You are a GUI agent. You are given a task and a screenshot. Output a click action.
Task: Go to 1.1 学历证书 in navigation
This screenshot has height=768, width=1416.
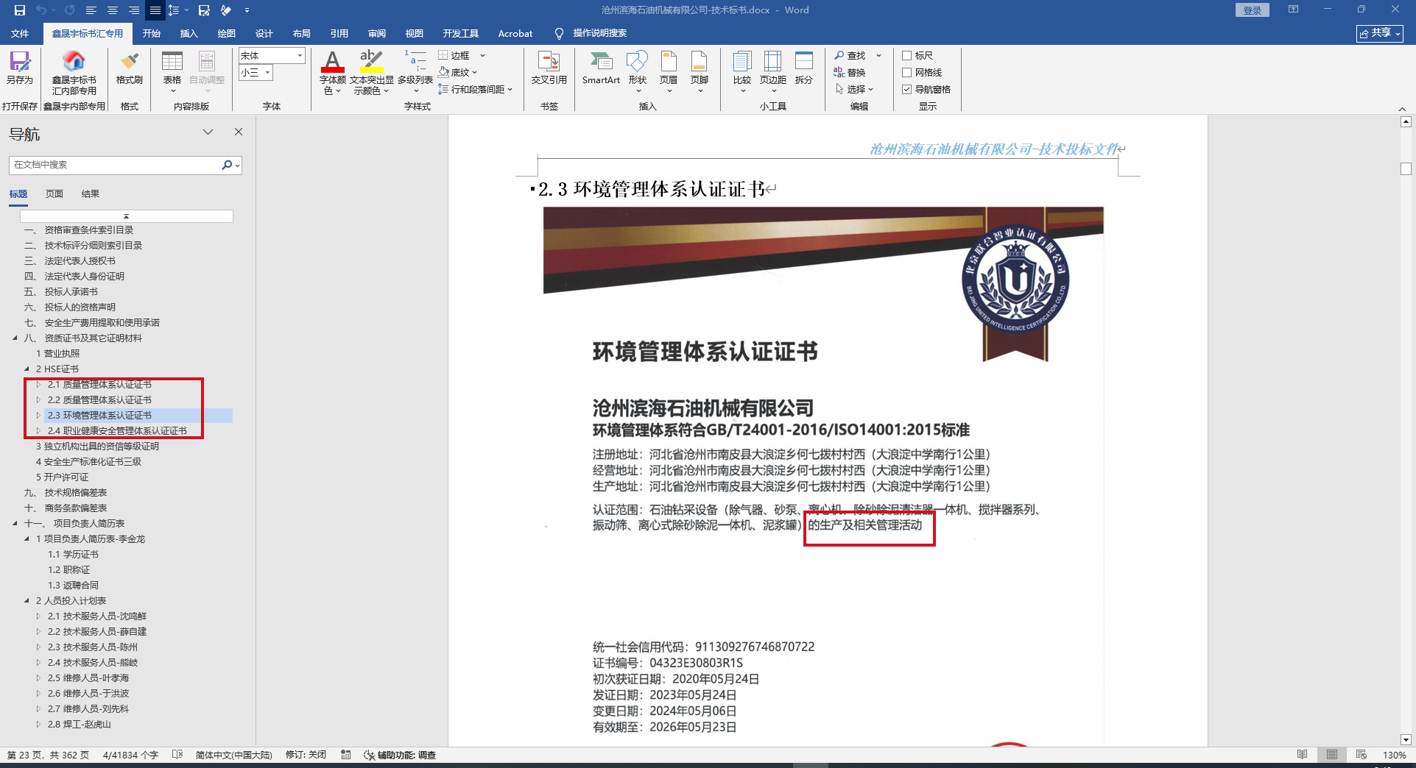click(73, 555)
